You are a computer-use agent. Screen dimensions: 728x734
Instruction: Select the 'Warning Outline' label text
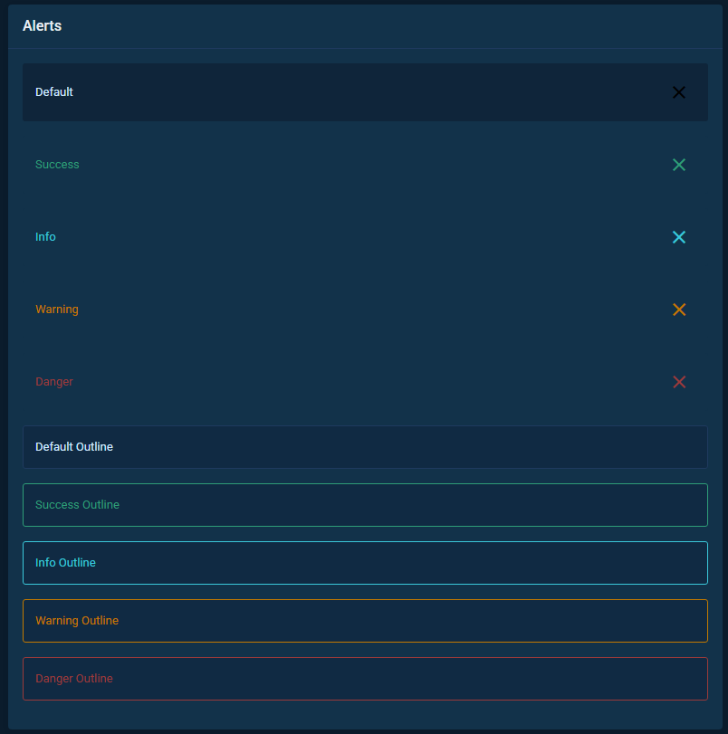click(x=77, y=621)
